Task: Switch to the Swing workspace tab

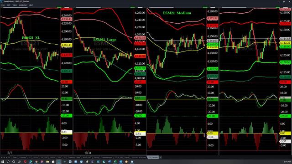Action: pos(96,157)
